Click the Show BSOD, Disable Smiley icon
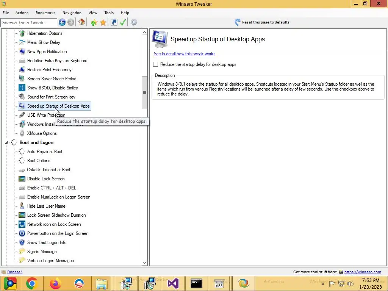This screenshot has height=291, width=388. pos(22,88)
